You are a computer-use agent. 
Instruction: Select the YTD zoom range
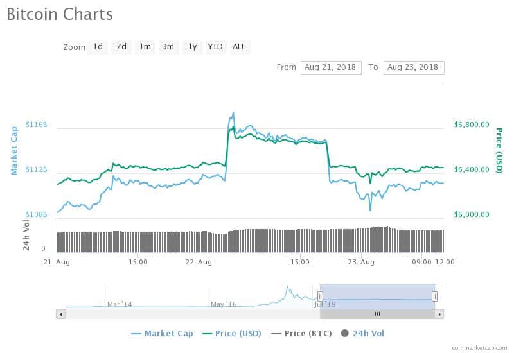pos(215,47)
